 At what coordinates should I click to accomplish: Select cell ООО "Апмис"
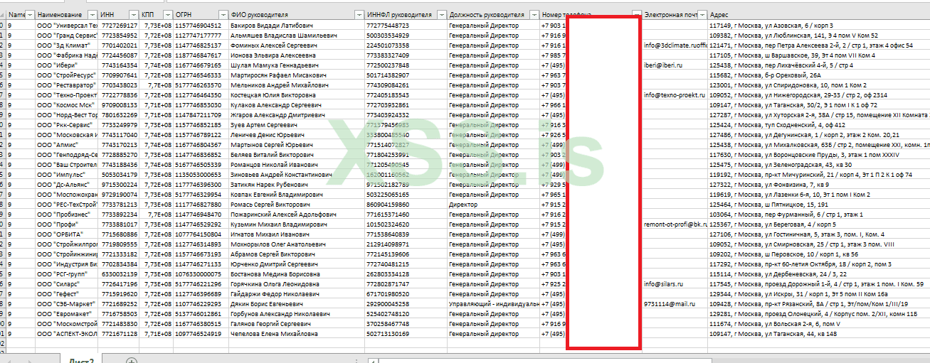point(68,144)
